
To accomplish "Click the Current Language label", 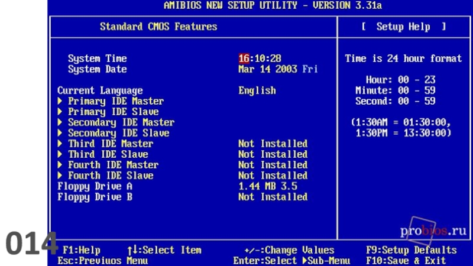I will pyautogui.click(x=100, y=90).
